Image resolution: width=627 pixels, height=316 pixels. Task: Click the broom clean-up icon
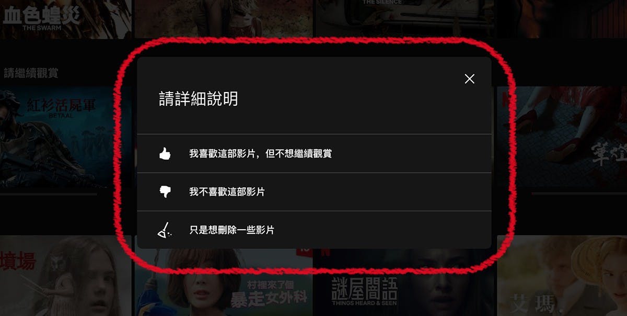164,230
